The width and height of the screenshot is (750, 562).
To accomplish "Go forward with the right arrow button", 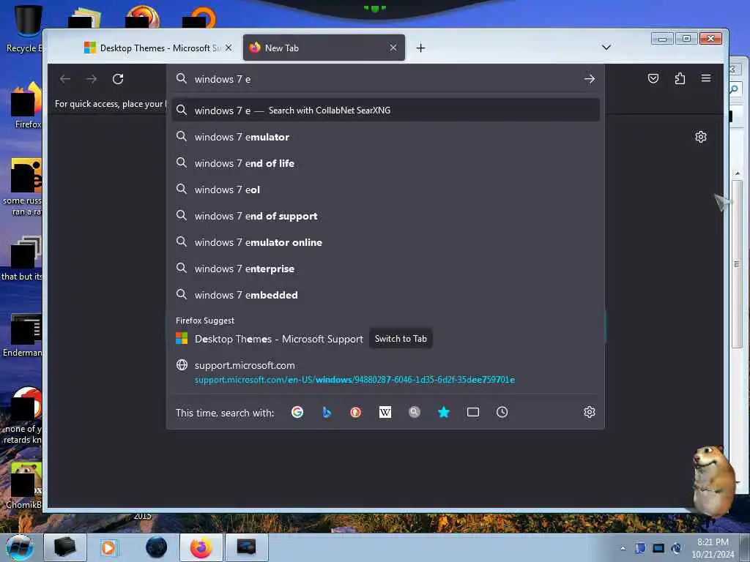I will (92, 79).
